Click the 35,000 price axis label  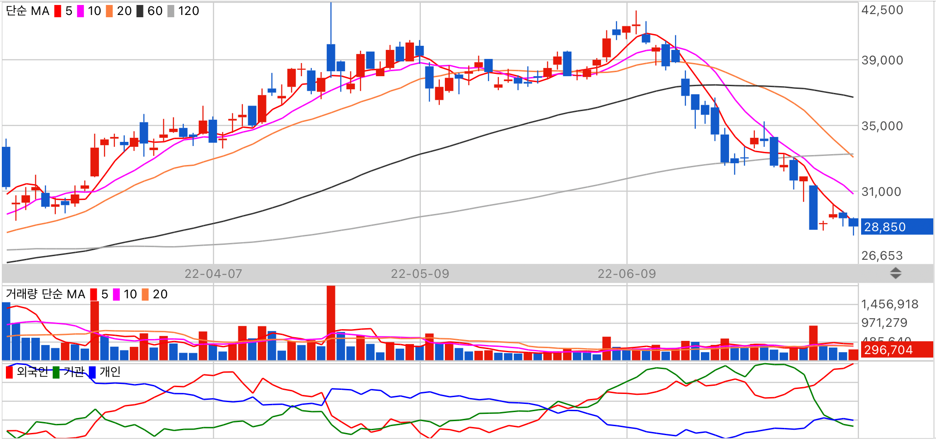tap(882, 126)
